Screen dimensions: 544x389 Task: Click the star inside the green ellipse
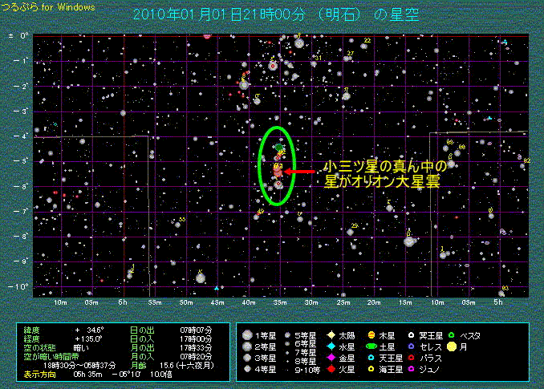tap(278, 171)
